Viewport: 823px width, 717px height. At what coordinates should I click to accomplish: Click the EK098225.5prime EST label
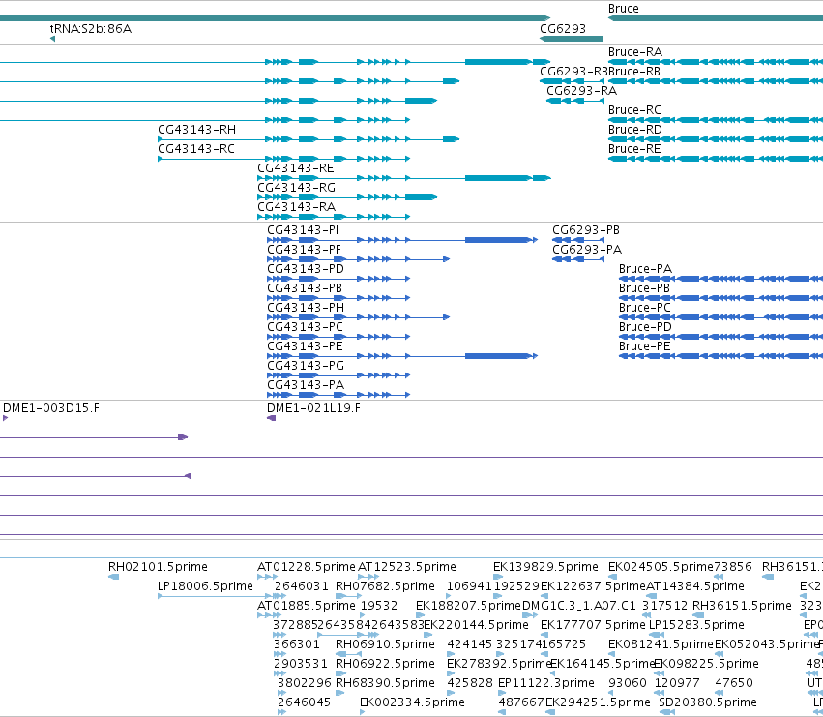(706, 664)
